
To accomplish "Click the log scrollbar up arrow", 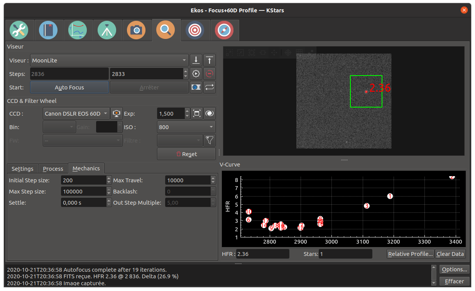I will [434, 267].
